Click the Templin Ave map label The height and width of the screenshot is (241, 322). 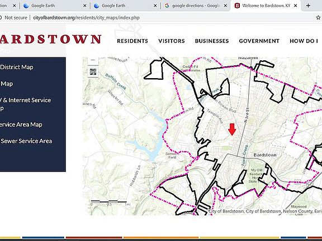215,117
